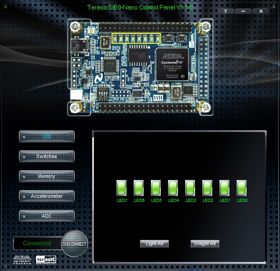Toggle the LED5 indicator
The image size is (280, 271).
pos(156,188)
